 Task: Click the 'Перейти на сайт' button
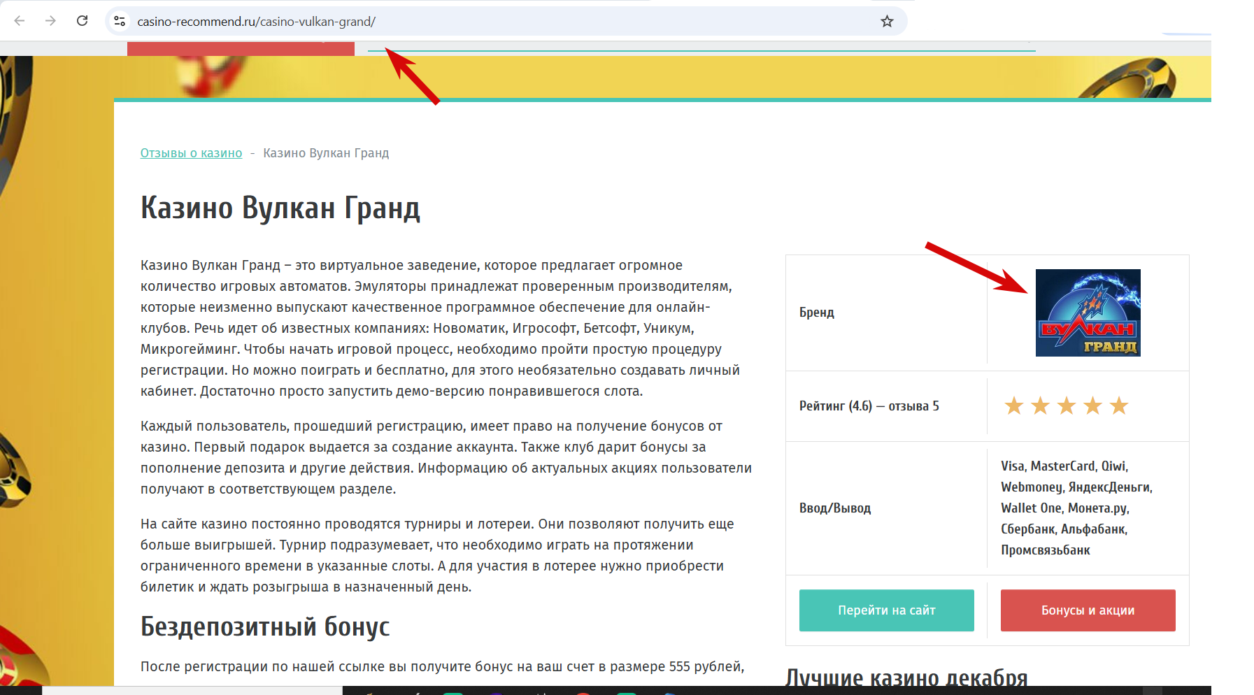coord(886,610)
